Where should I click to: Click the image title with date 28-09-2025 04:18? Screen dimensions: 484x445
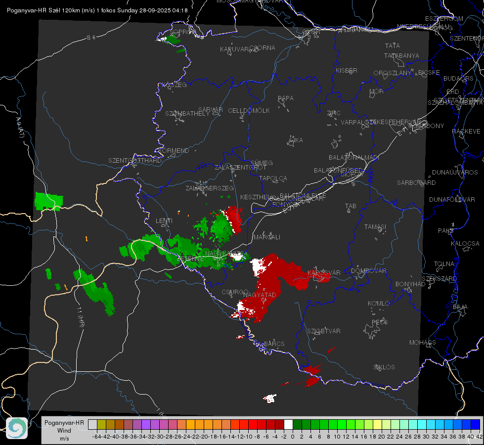click(97, 10)
